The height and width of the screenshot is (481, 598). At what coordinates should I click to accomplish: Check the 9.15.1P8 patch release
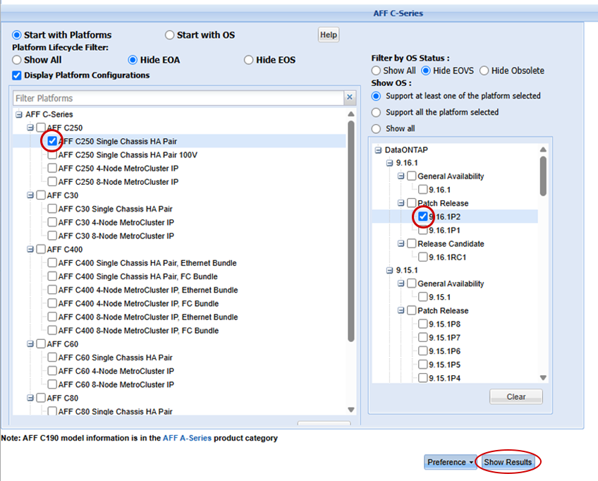click(423, 324)
